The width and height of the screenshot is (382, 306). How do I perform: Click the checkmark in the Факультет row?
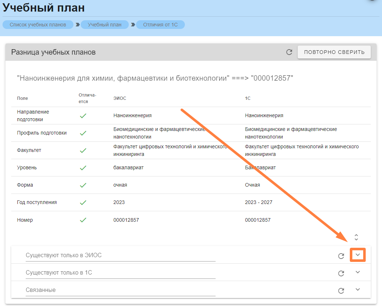pos(83,150)
